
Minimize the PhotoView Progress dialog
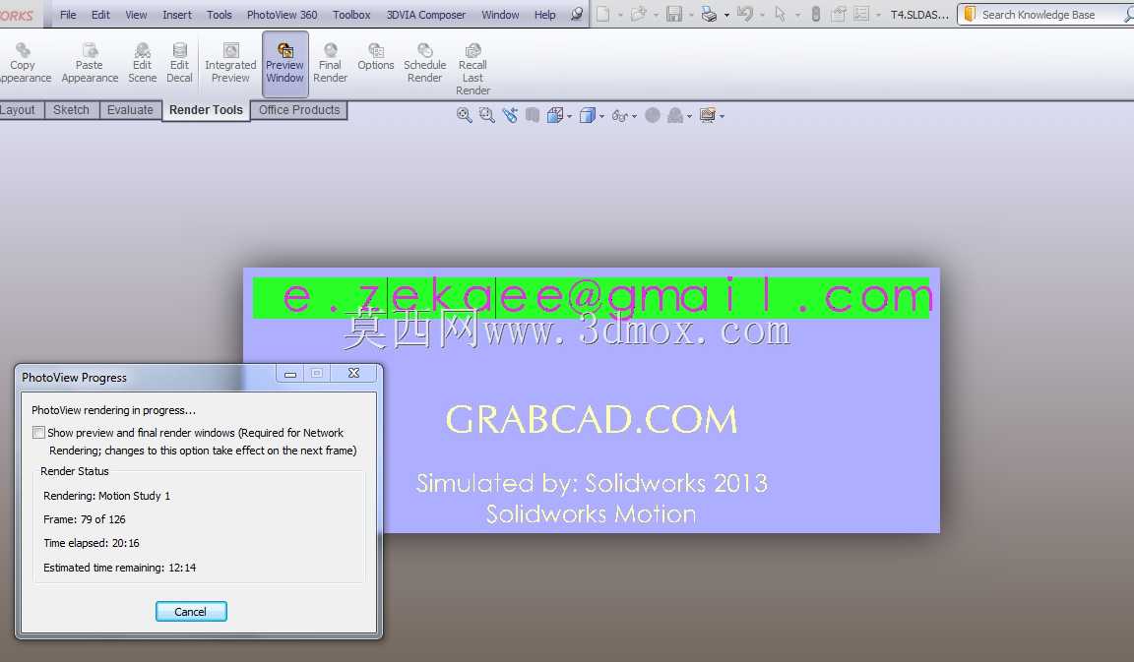[290, 373]
